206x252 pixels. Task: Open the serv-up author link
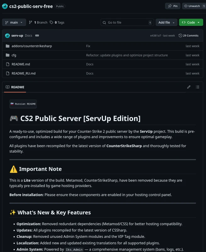(x=17, y=36)
